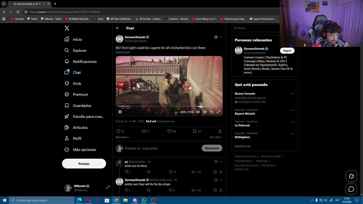The image size is (363, 204).
Task: Open more options on main post
Action: click(221, 37)
